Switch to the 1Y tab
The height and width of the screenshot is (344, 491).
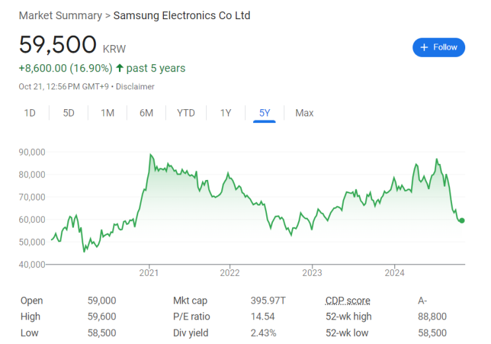click(225, 113)
